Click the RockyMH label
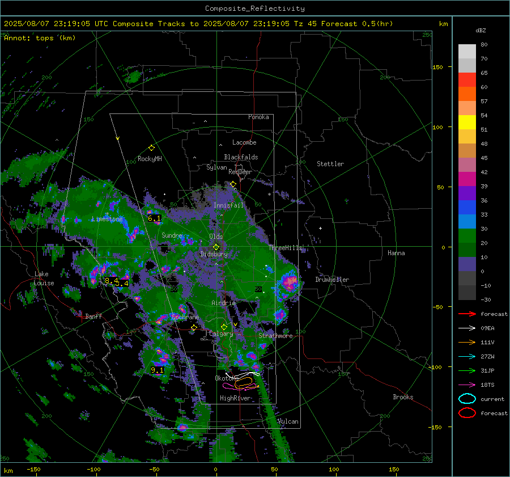 150,159
